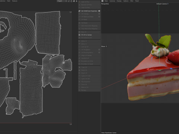Click Stop Interactive Mapping command
The width and height of the screenshot is (179, 134).
tap(89, 29)
